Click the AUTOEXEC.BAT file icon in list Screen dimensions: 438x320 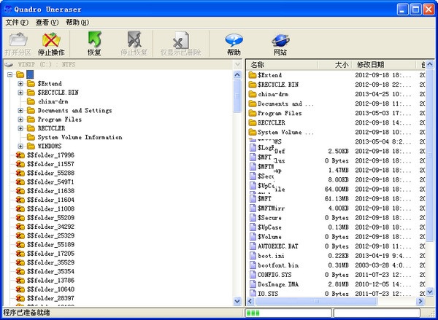coord(253,246)
